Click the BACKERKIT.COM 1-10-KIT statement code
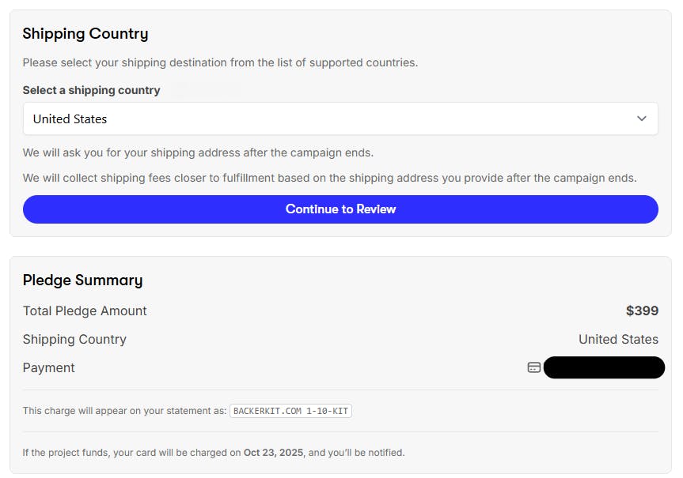Image resolution: width=683 pixels, height=478 pixels. coord(290,411)
